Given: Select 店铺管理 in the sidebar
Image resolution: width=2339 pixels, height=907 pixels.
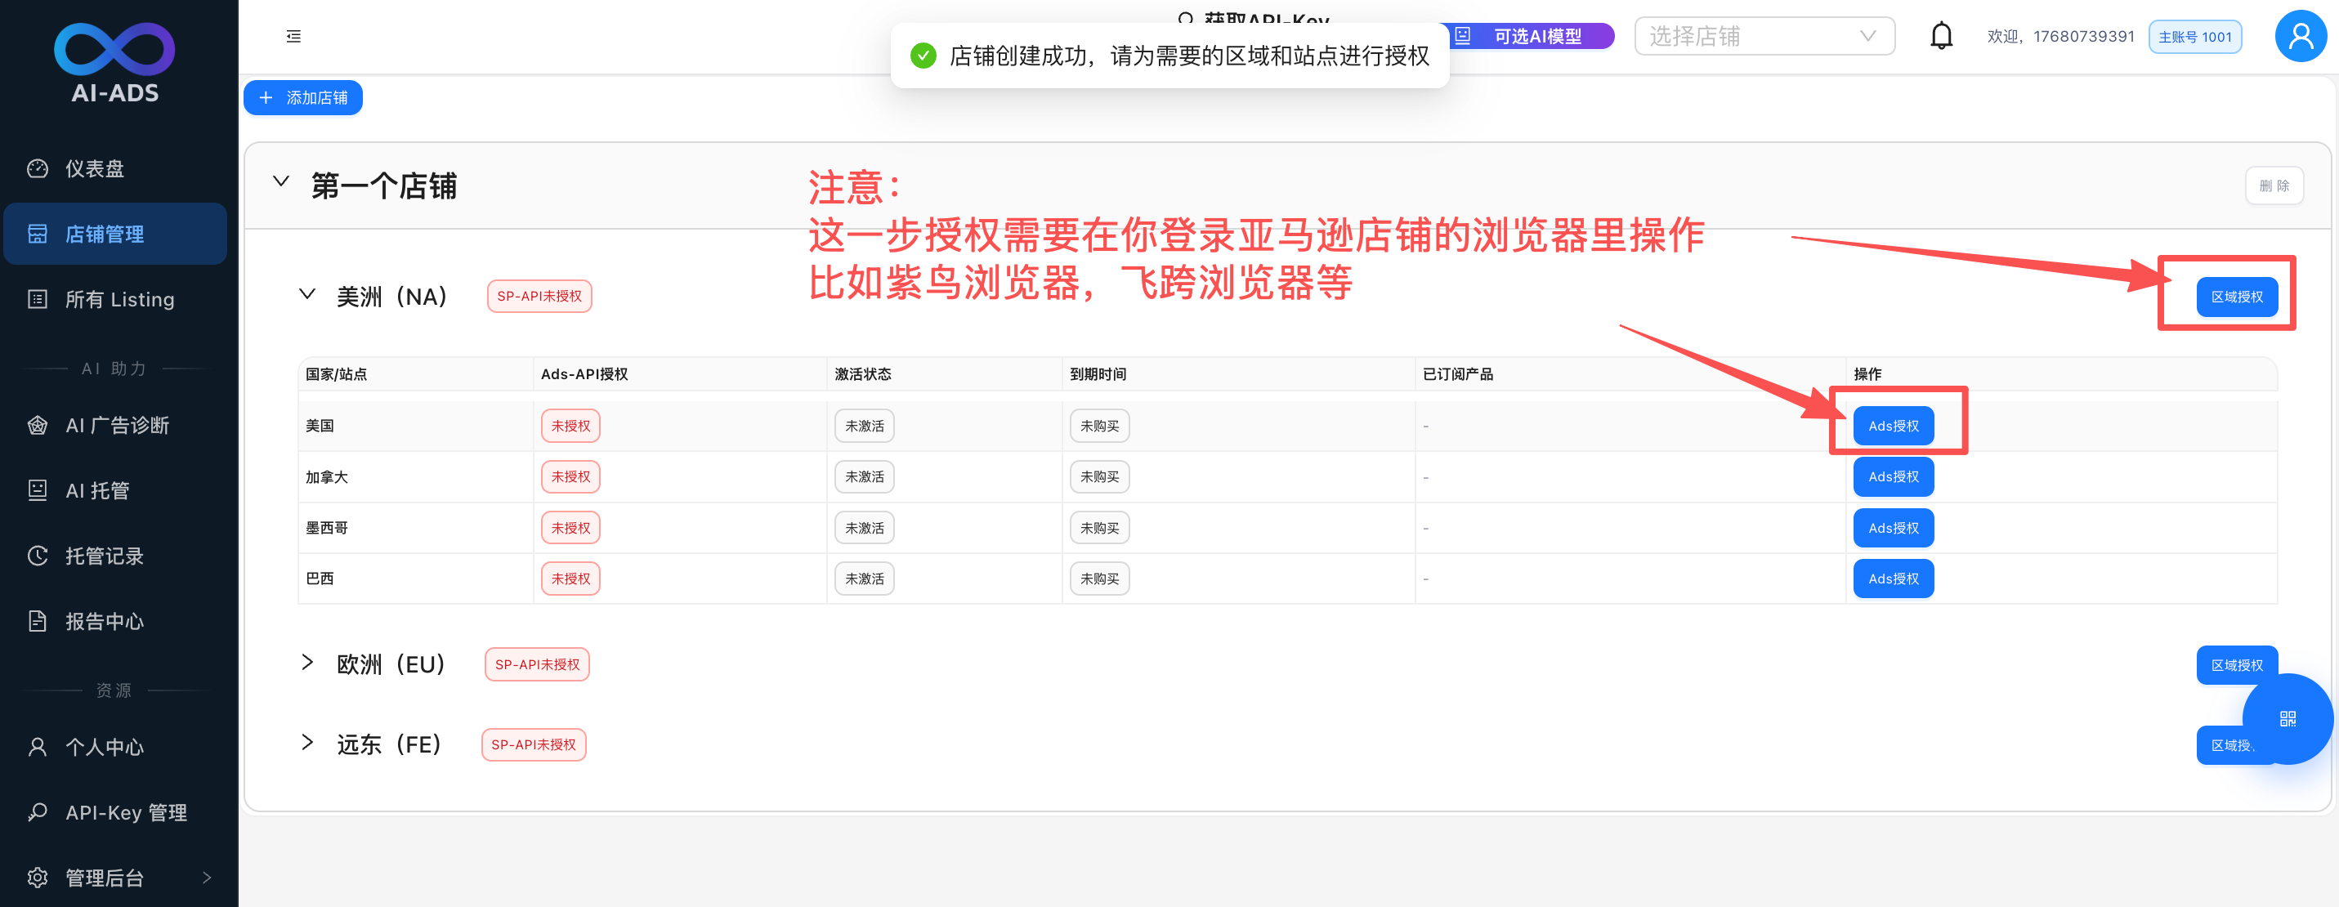Looking at the screenshot, I should point(114,235).
